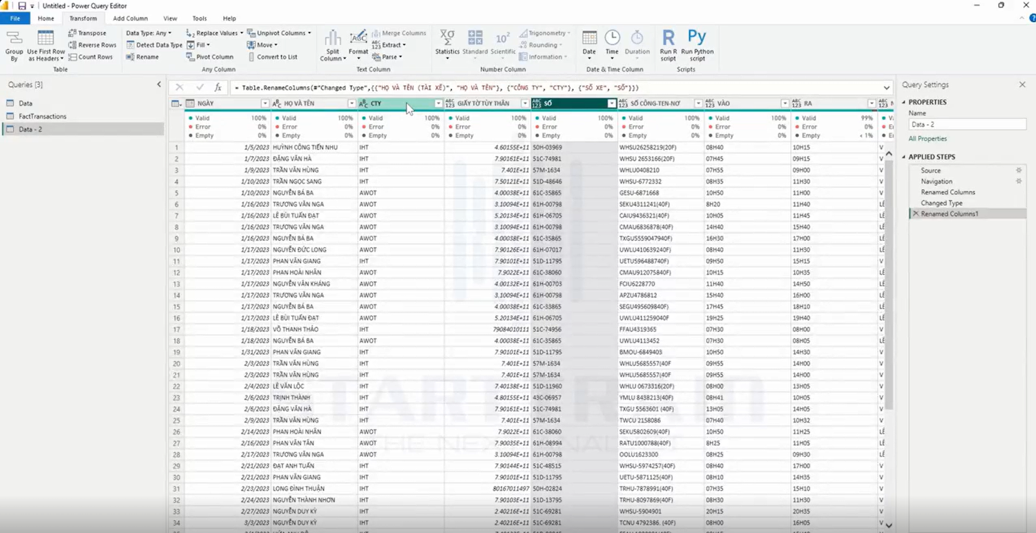Open the Split Column tool
Image resolution: width=1036 pixels, height=533 pixels.
tap(332, 46)
